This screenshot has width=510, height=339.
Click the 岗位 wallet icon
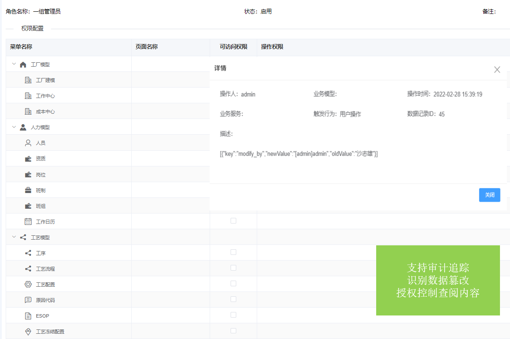point(28,175)
